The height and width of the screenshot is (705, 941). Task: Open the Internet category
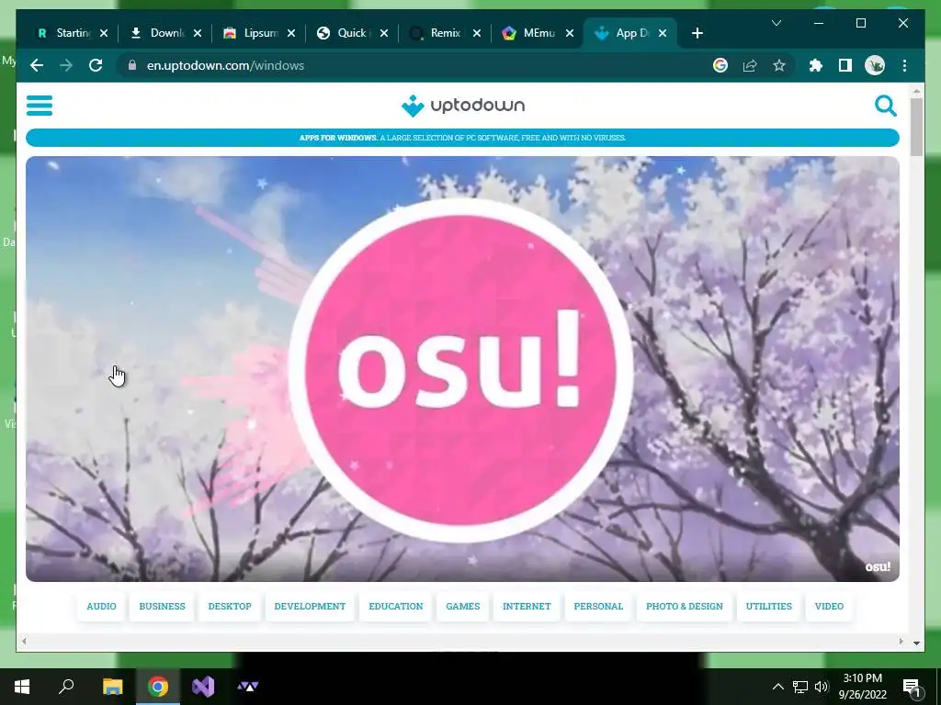point(527,606)
